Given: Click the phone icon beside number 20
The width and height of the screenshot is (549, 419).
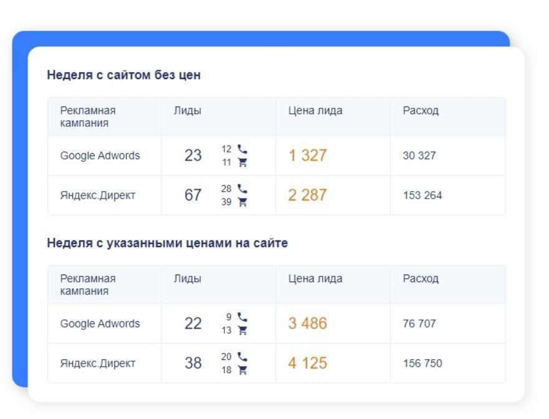Looking at the screenshot, I should [242, 357].
